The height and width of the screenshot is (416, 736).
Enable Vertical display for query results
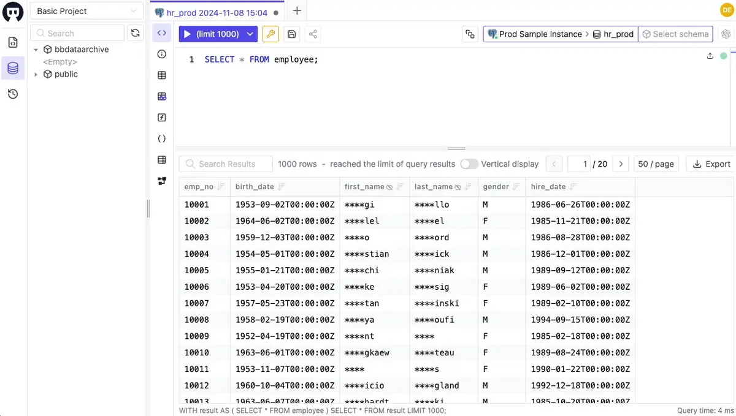click(x=469, y=164)
